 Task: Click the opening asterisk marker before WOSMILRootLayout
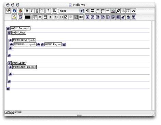coord(11,45)
